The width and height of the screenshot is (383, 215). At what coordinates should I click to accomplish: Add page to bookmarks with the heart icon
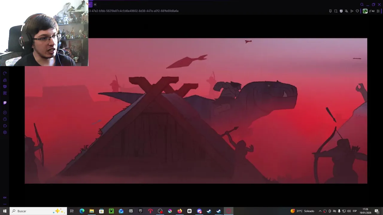tap(357, 11)
